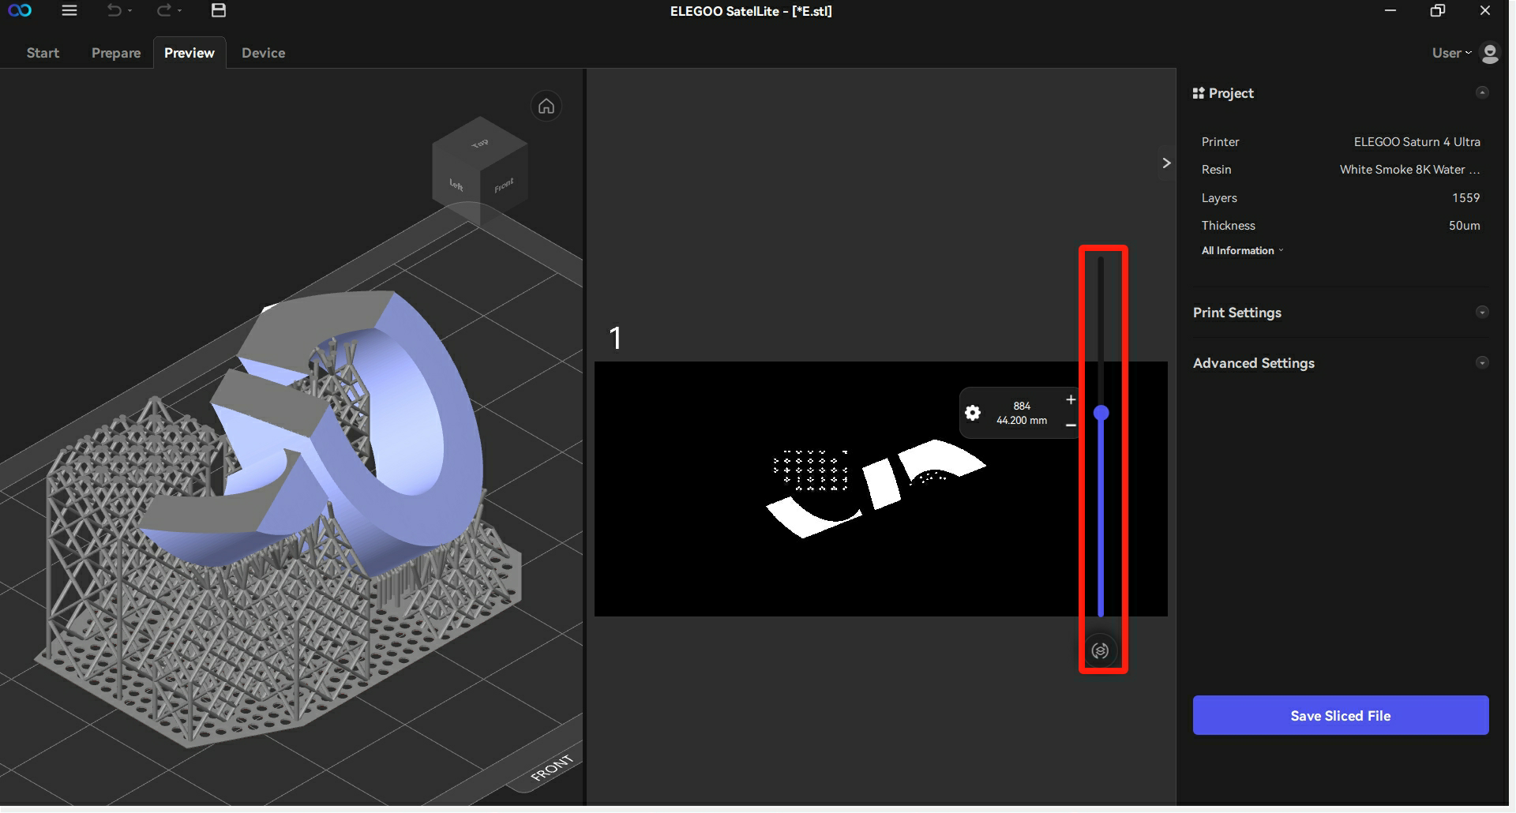The height and width of the screenshot is (813, 1516).
Task: Collapse the side panel with right chevron
Action: pos(1166,163)
